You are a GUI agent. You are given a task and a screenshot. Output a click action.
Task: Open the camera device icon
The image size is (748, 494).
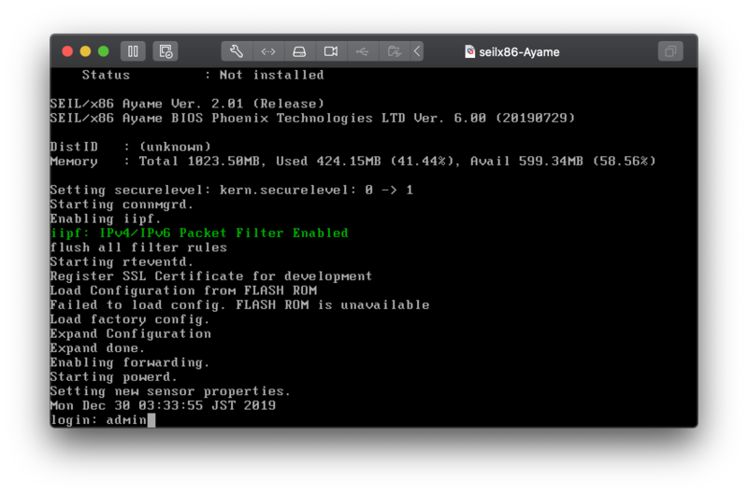point(331,51)
